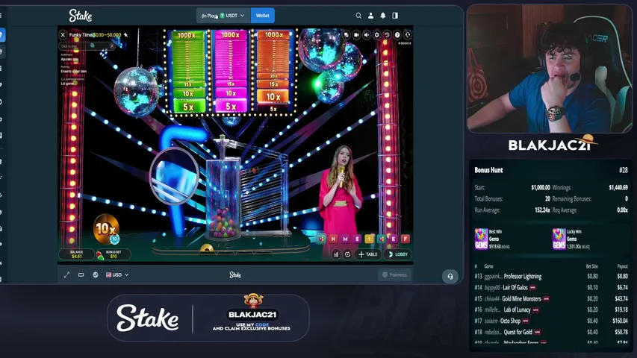Open the notifications bell
Image resolution: width=637 pixels, height=358 pixels.
coord(382,16)
